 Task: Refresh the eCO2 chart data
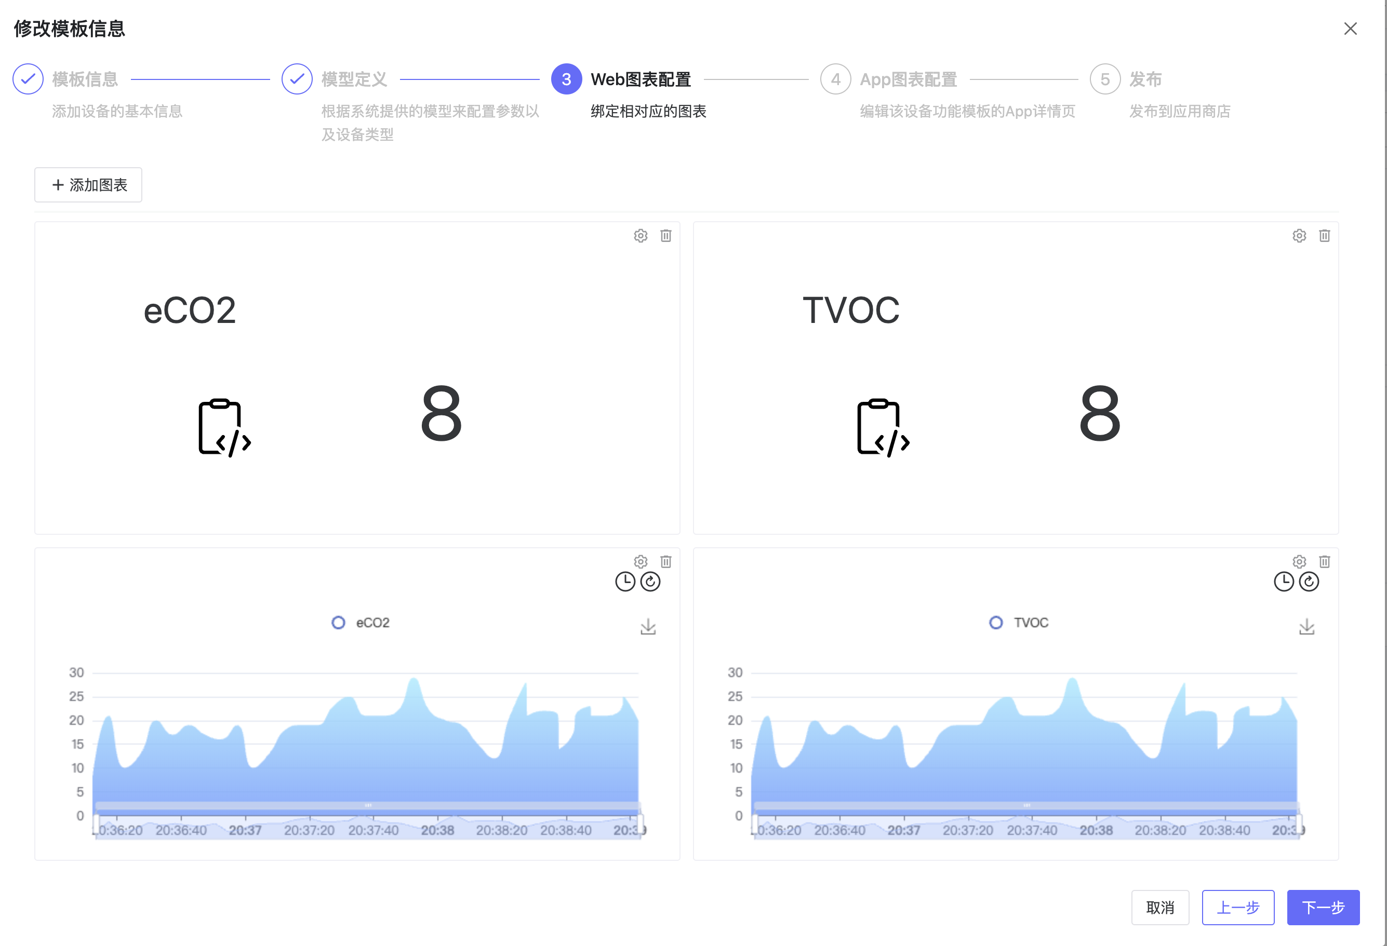[x=650, y=582]
